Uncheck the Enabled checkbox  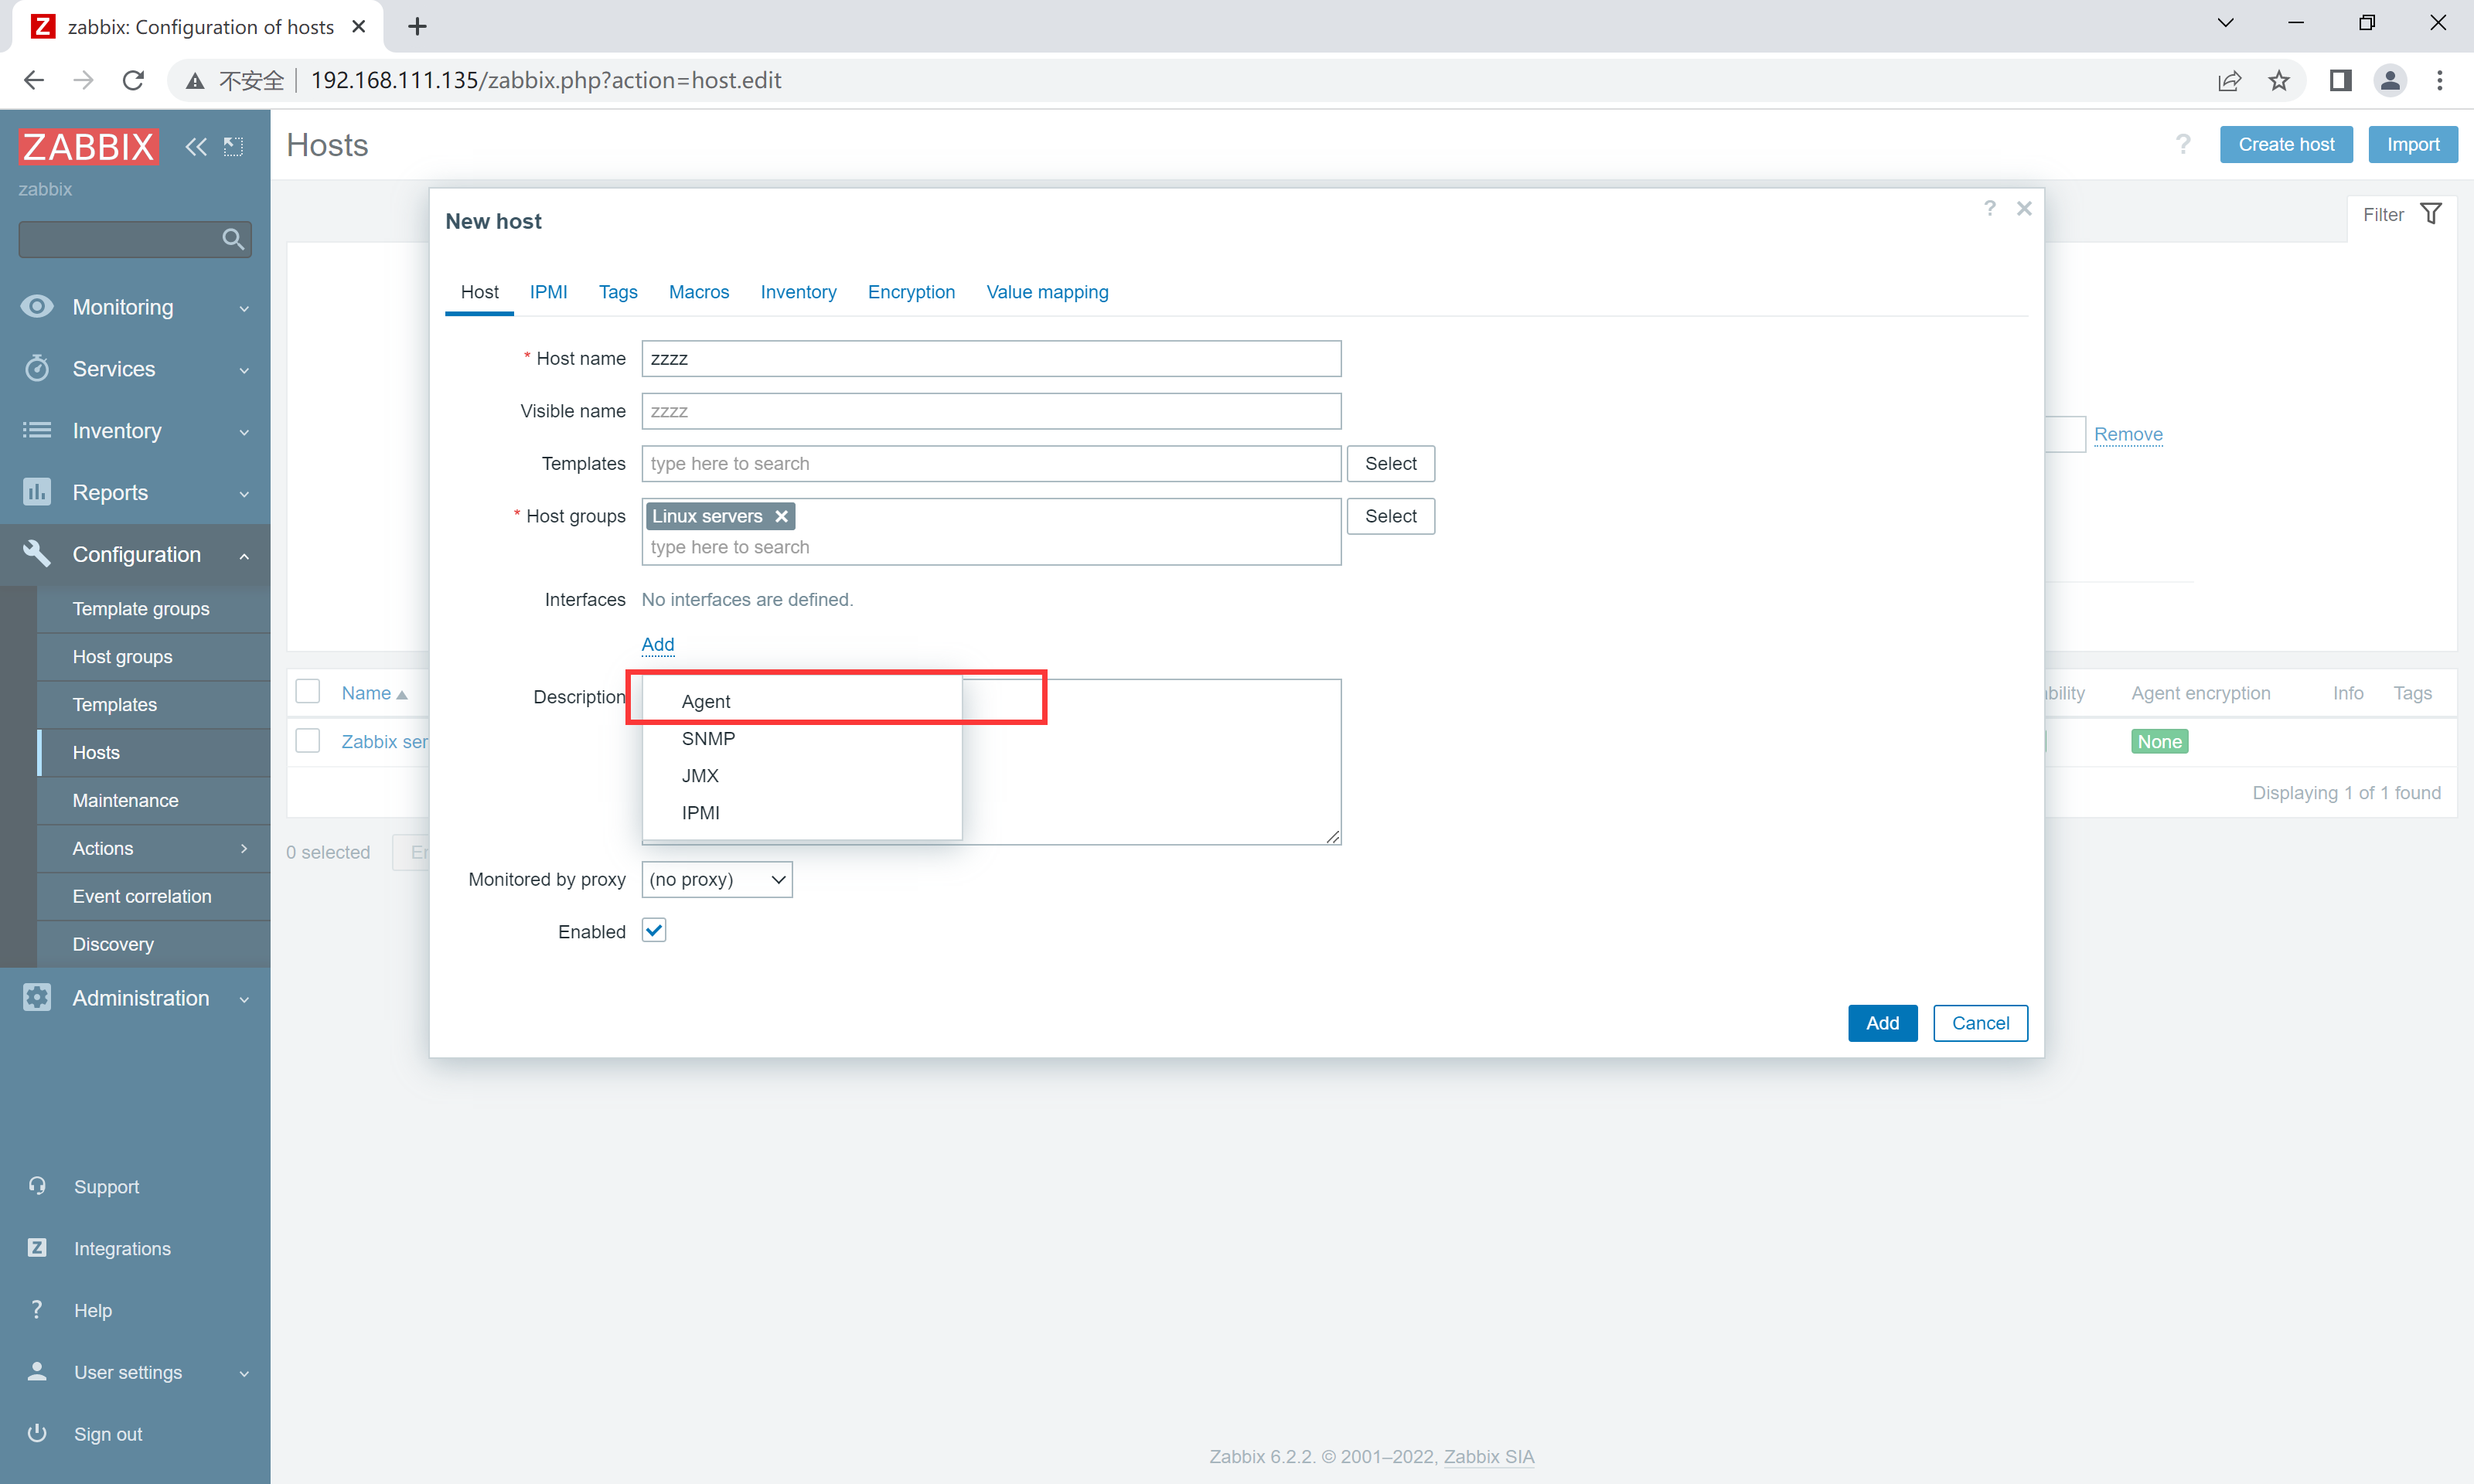[654, 931]
